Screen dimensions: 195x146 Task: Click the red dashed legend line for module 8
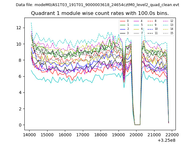(x=151, y=21)
